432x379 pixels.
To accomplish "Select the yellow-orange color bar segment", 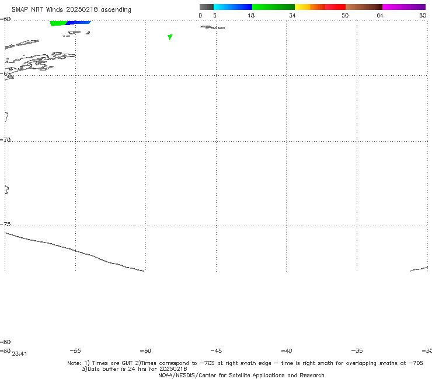I will (310, 7).
